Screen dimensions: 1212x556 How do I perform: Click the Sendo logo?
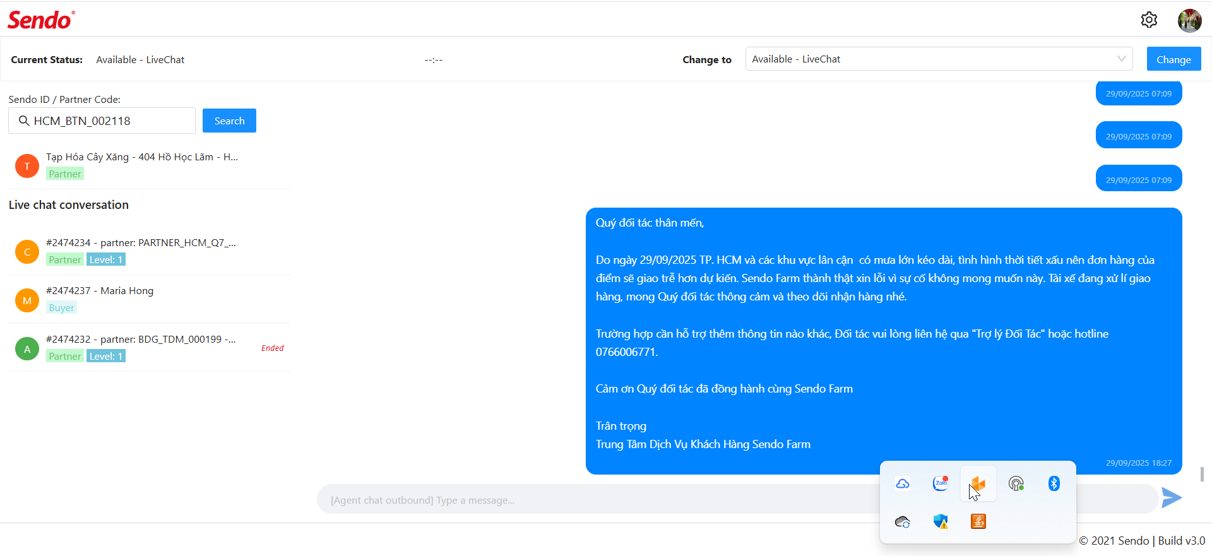41,20
